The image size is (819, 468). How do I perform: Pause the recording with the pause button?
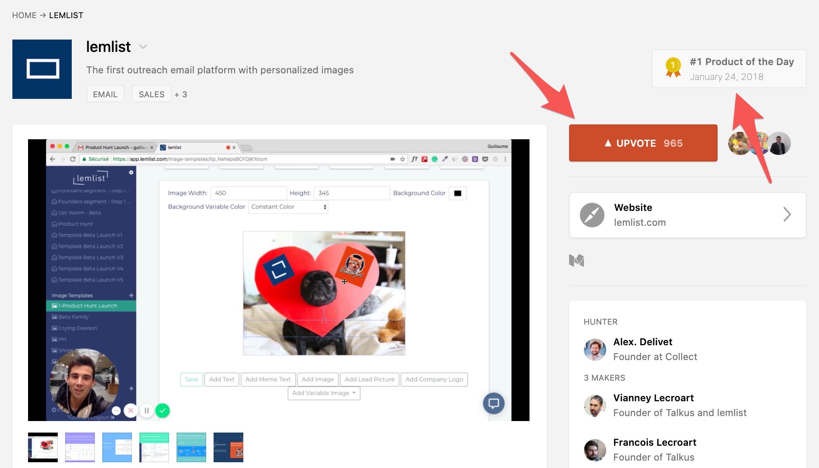point(146,410)
